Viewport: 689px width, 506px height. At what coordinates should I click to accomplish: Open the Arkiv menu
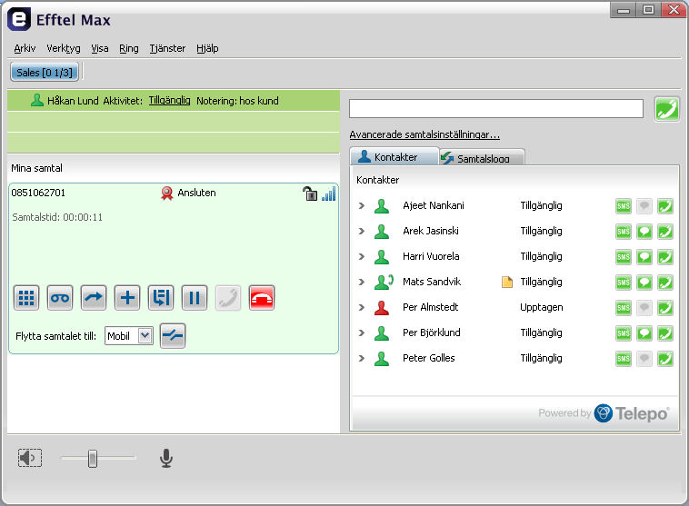pyautogui.click(x=25, y=48)
